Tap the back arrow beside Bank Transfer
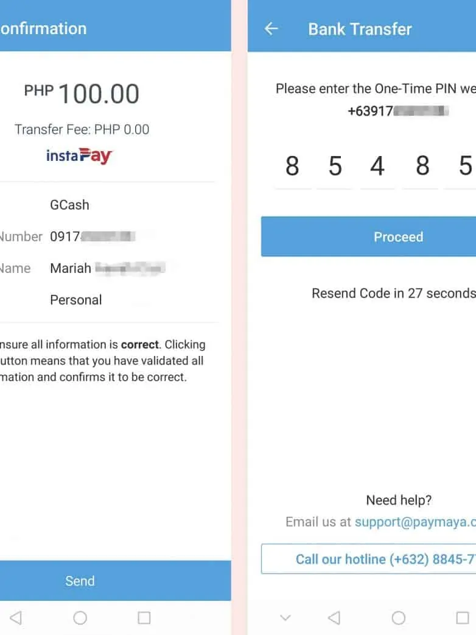The image size is (476, 635). [271, 29]
